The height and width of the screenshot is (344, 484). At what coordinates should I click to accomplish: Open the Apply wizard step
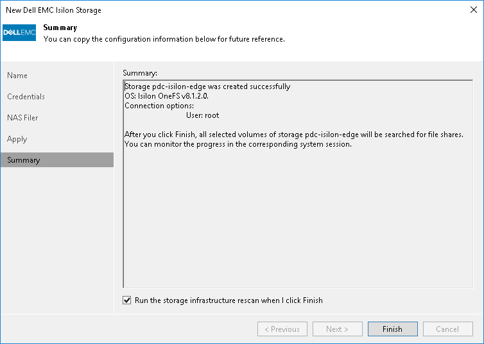17,139
